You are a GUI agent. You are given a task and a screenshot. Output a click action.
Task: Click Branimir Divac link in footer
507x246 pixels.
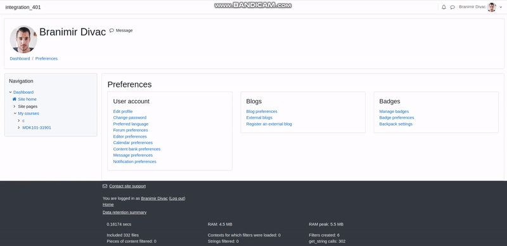pos(154,198)
